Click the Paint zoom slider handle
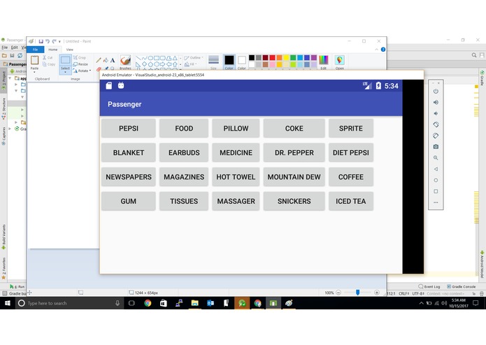Viewport: 486px width, 345px height. 357,293
